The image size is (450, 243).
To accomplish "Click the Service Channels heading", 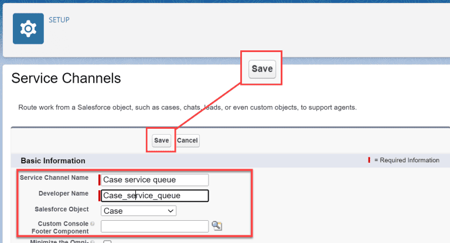I will (66, 78).
